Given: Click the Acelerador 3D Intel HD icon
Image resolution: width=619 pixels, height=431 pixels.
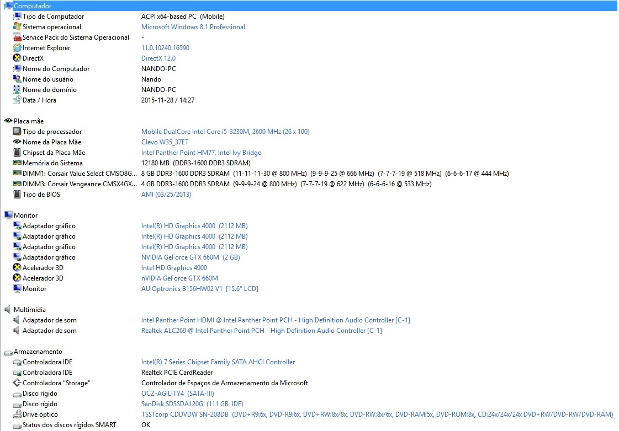Looking at the screenshot, I should pyautogui.click(x=17, y=268).
